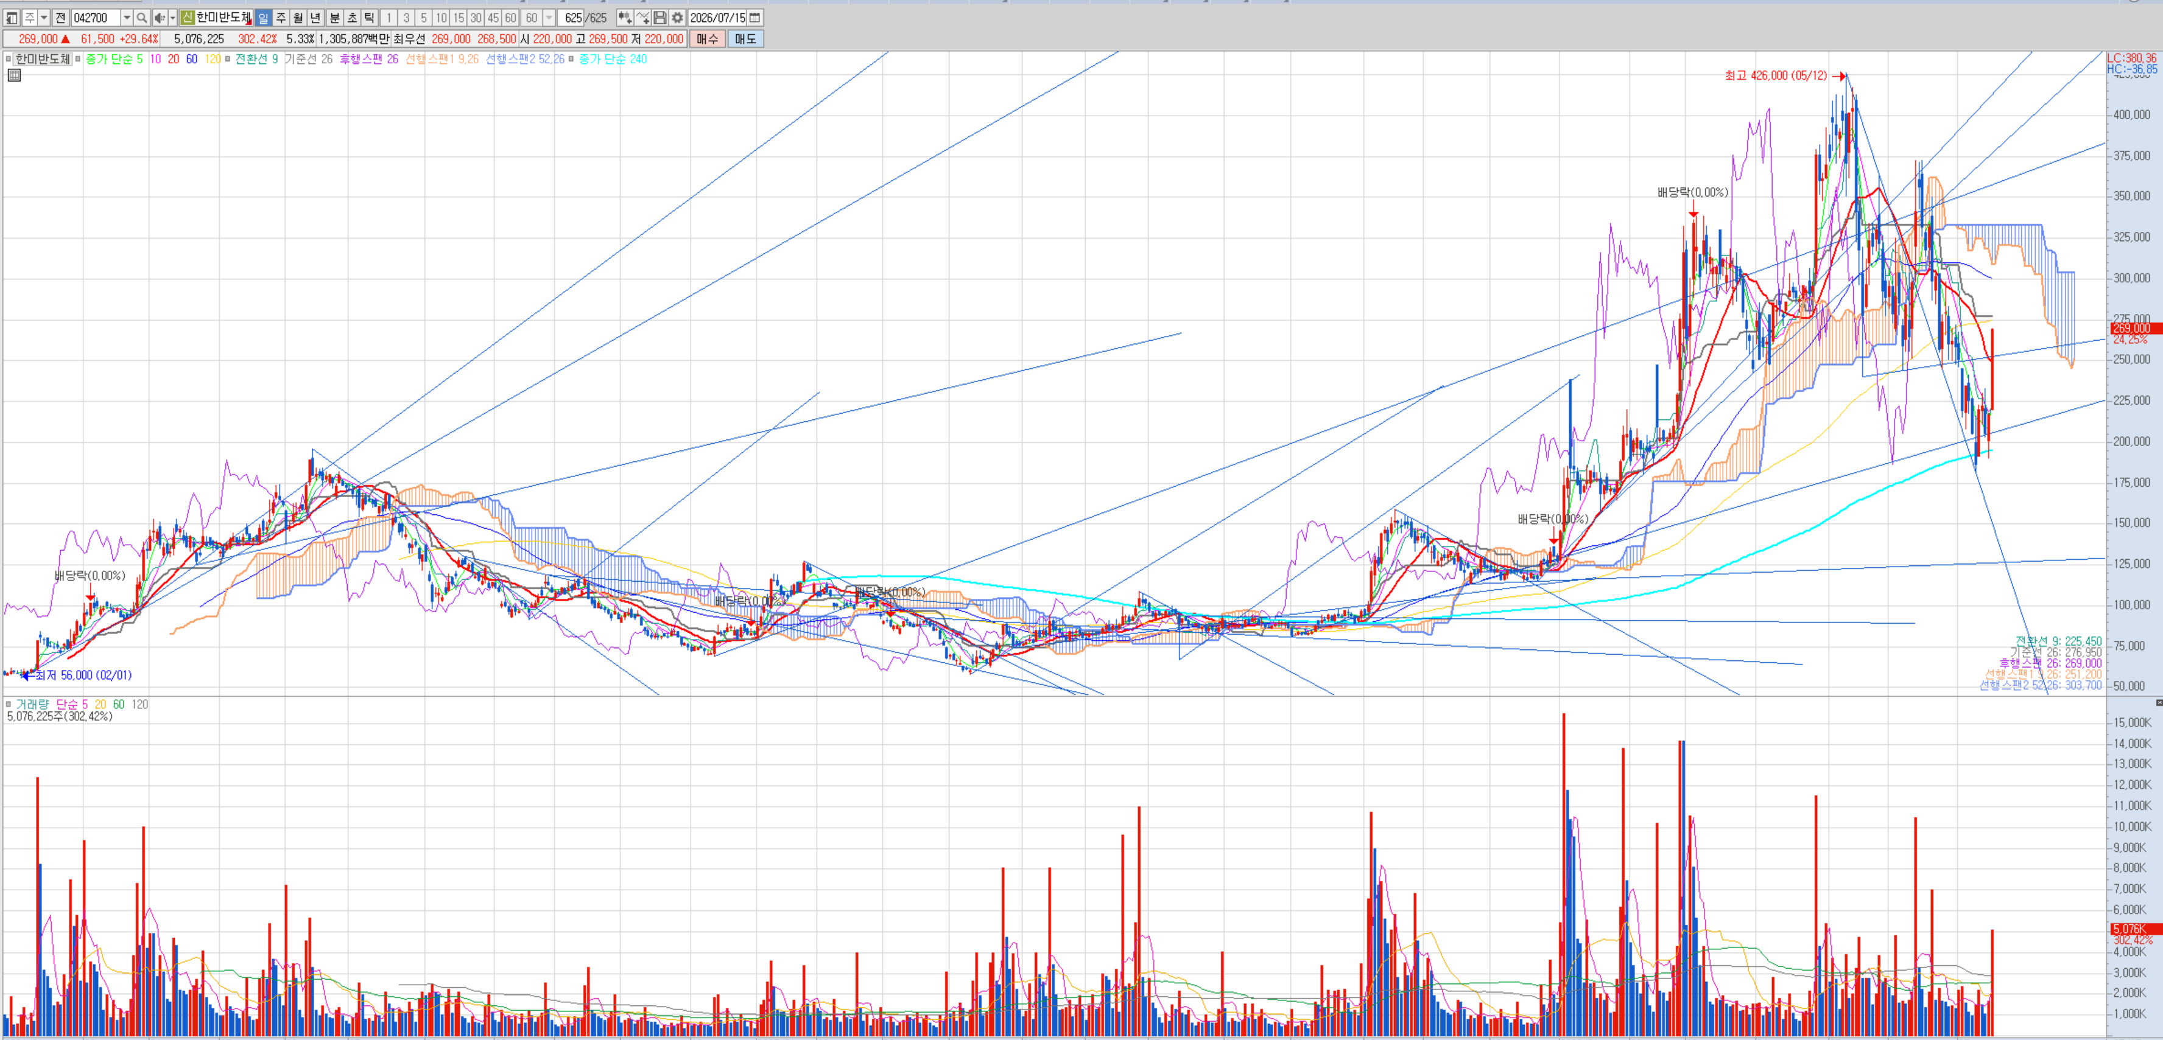Click the small square marker before 한미반도체 legend
Screen dimensions: 2163x1040
tap(9, 59)
